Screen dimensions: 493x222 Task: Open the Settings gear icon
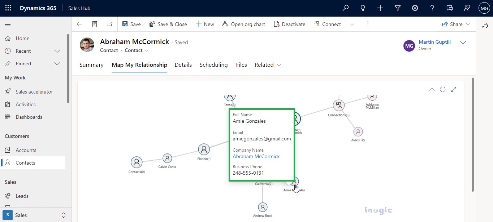pyautogui.click(x=415, y=8)
